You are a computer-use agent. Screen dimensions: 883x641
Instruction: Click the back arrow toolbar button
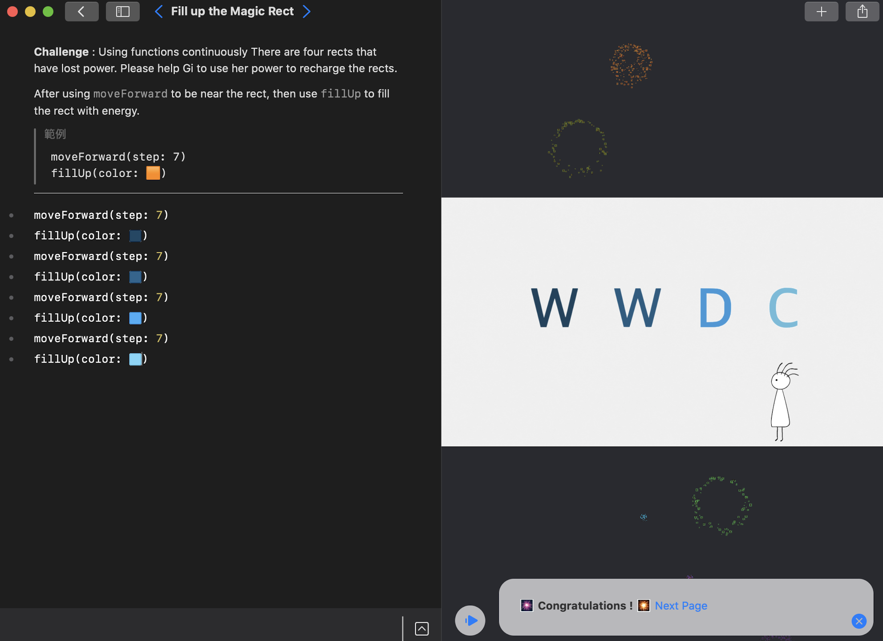pyautogui.click(x=81, y=12)
